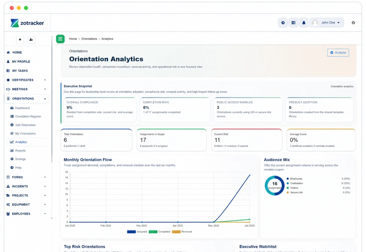366x252 pixels.
Task: Click the Reports bar chart icon
Action: pos(12,150)
